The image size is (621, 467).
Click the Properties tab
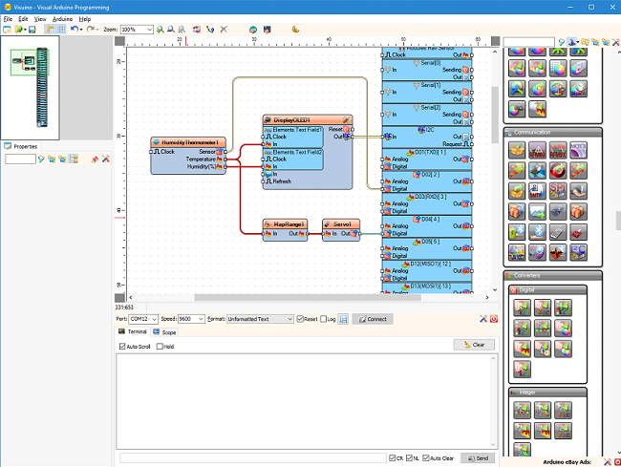tap(21, 146)
